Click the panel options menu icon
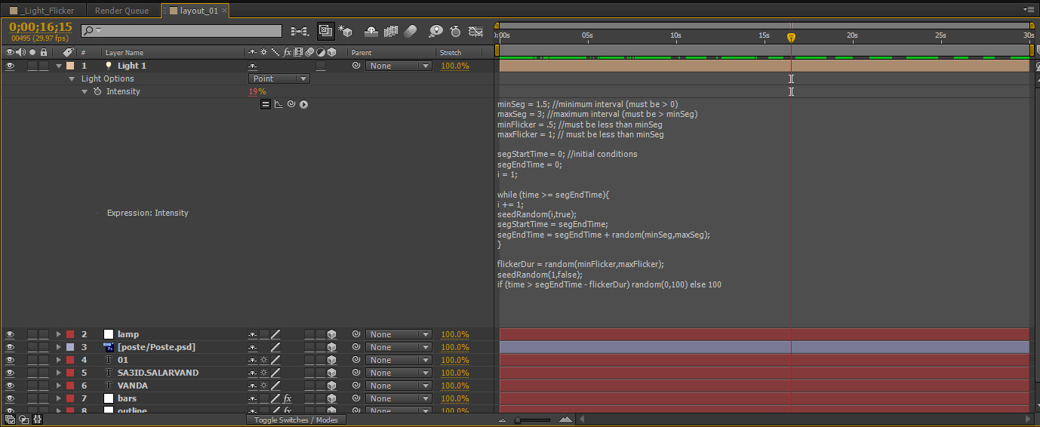Viewport: 1040px width, 427px height. (x=1029, y=10)
